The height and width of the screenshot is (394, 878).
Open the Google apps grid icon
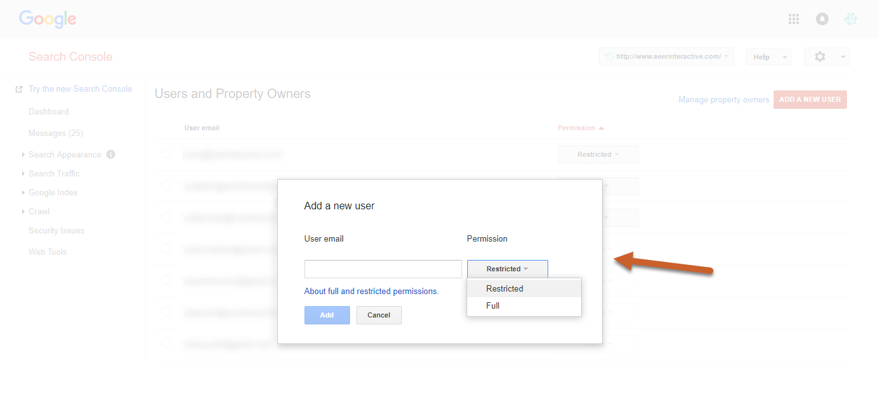[x=793, y=19]
